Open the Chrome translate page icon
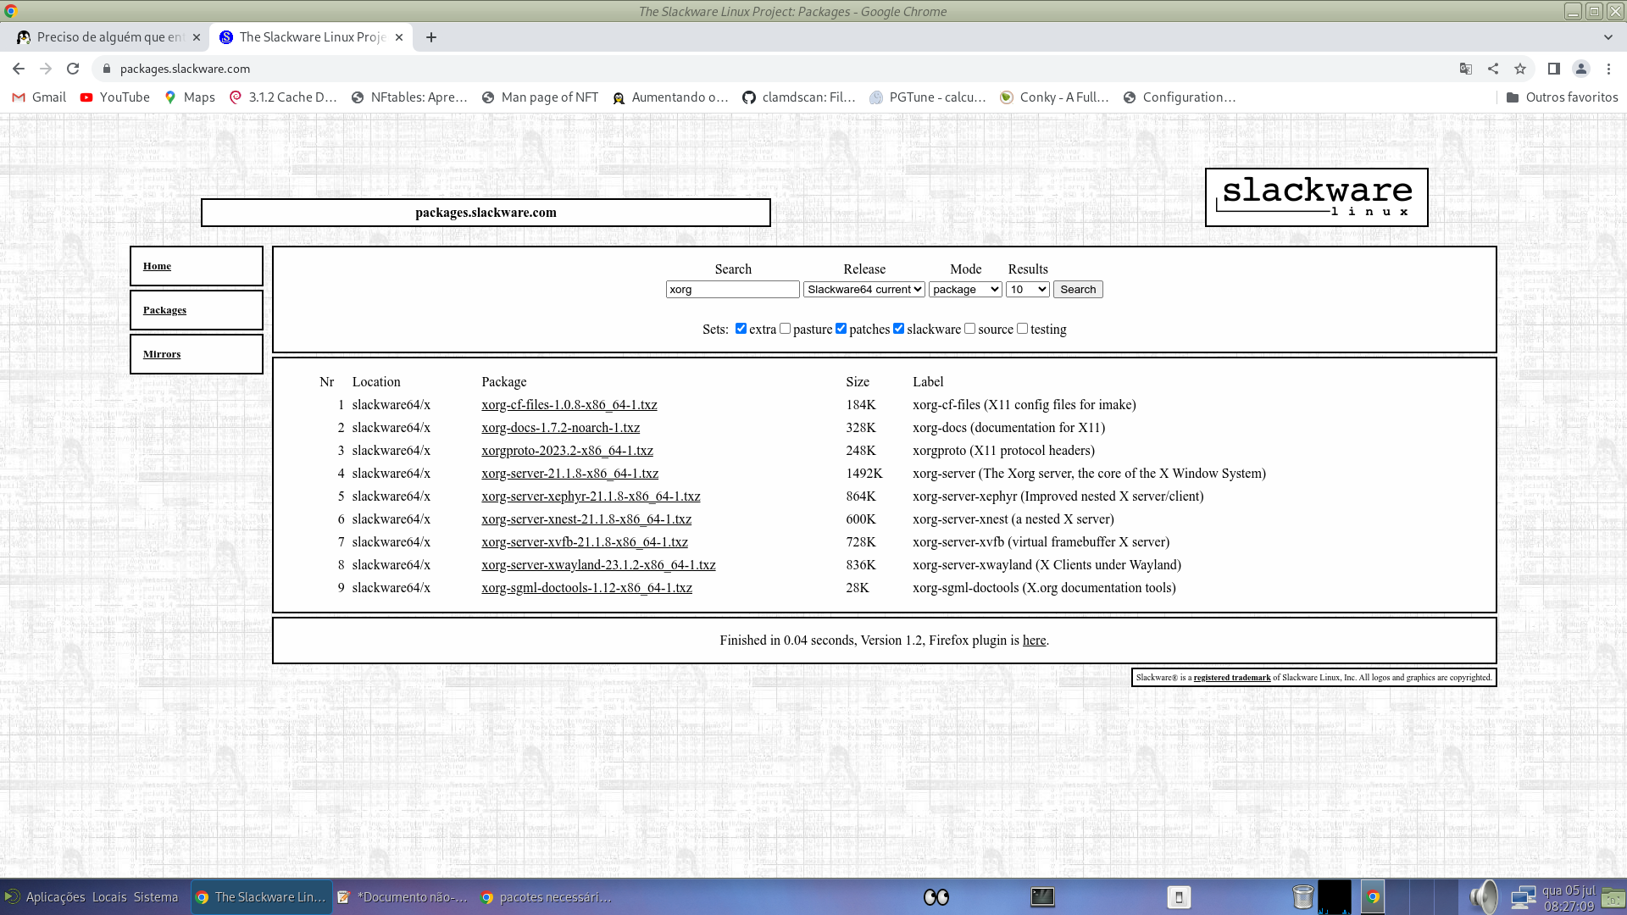The image size is (1627, 915). 1466,69
